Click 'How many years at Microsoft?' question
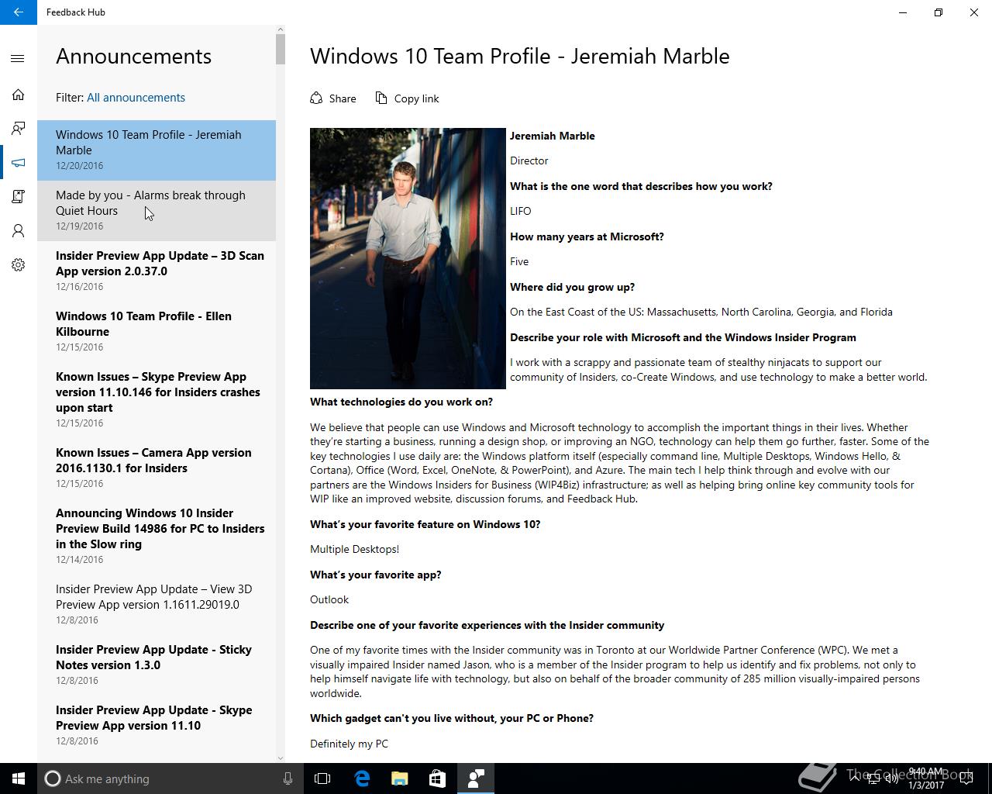 click(587, 236)
